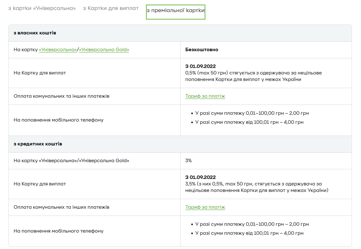
Task: Click the 2,00 грн bullet in credit-funds section
Action: click(x=252, y=224)
